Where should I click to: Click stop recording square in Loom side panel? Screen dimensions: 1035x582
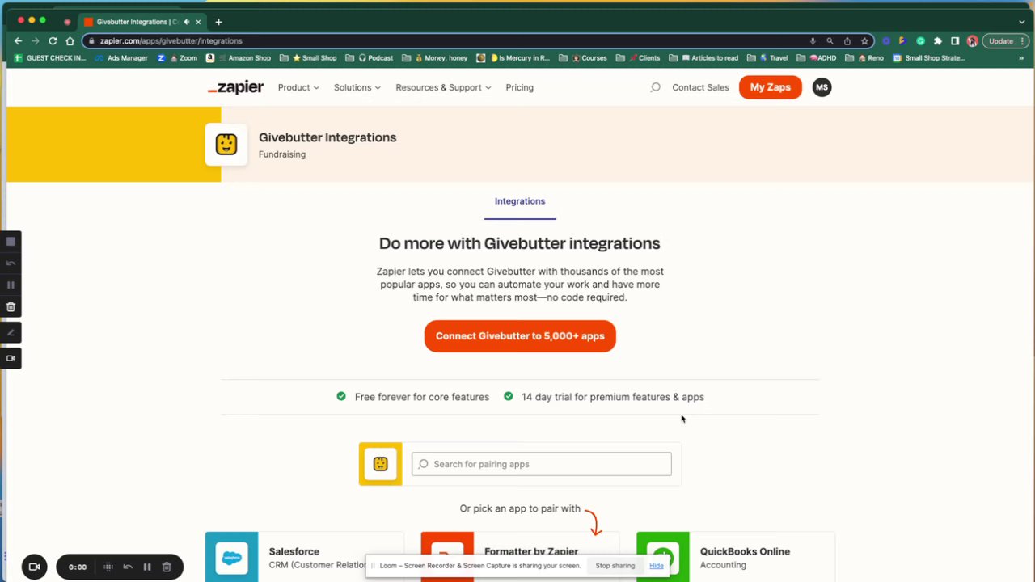tap(11, 242)
